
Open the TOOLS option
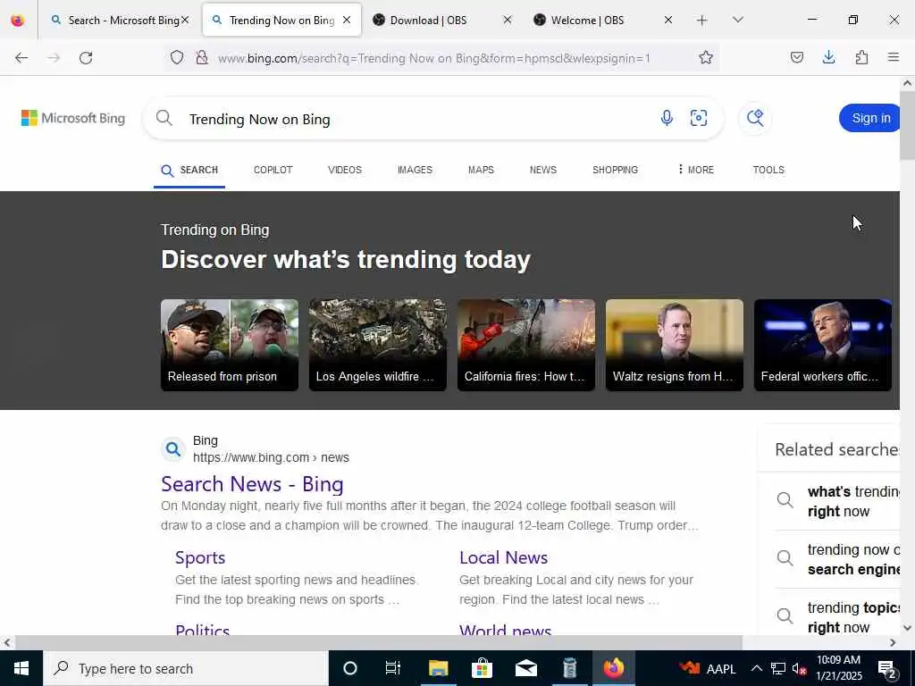click(x=768, y=171)
